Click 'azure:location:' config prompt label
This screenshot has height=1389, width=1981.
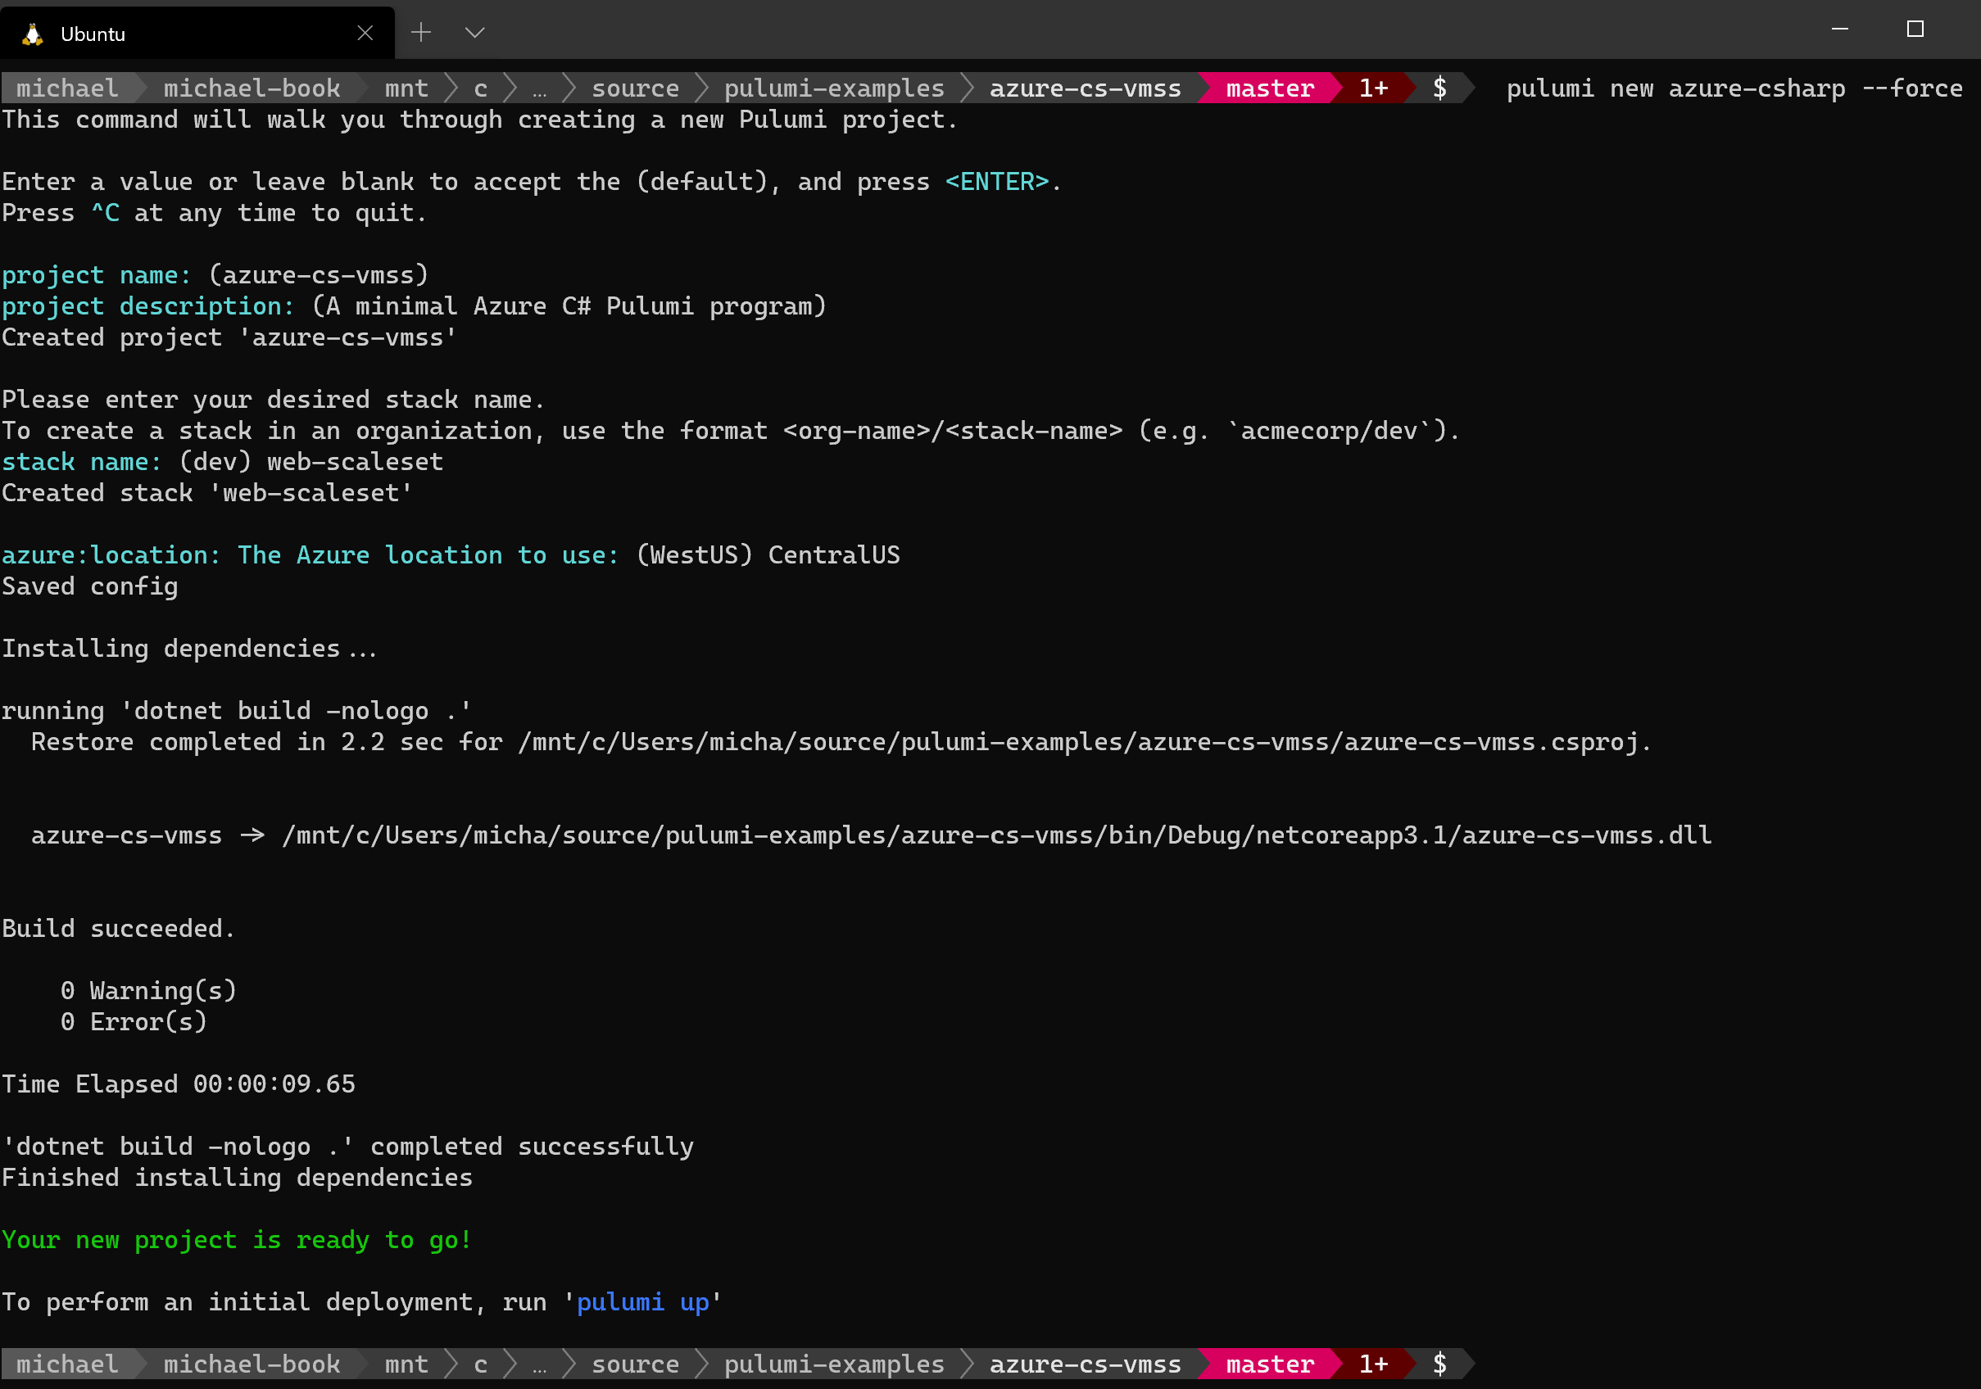(111, 554)
